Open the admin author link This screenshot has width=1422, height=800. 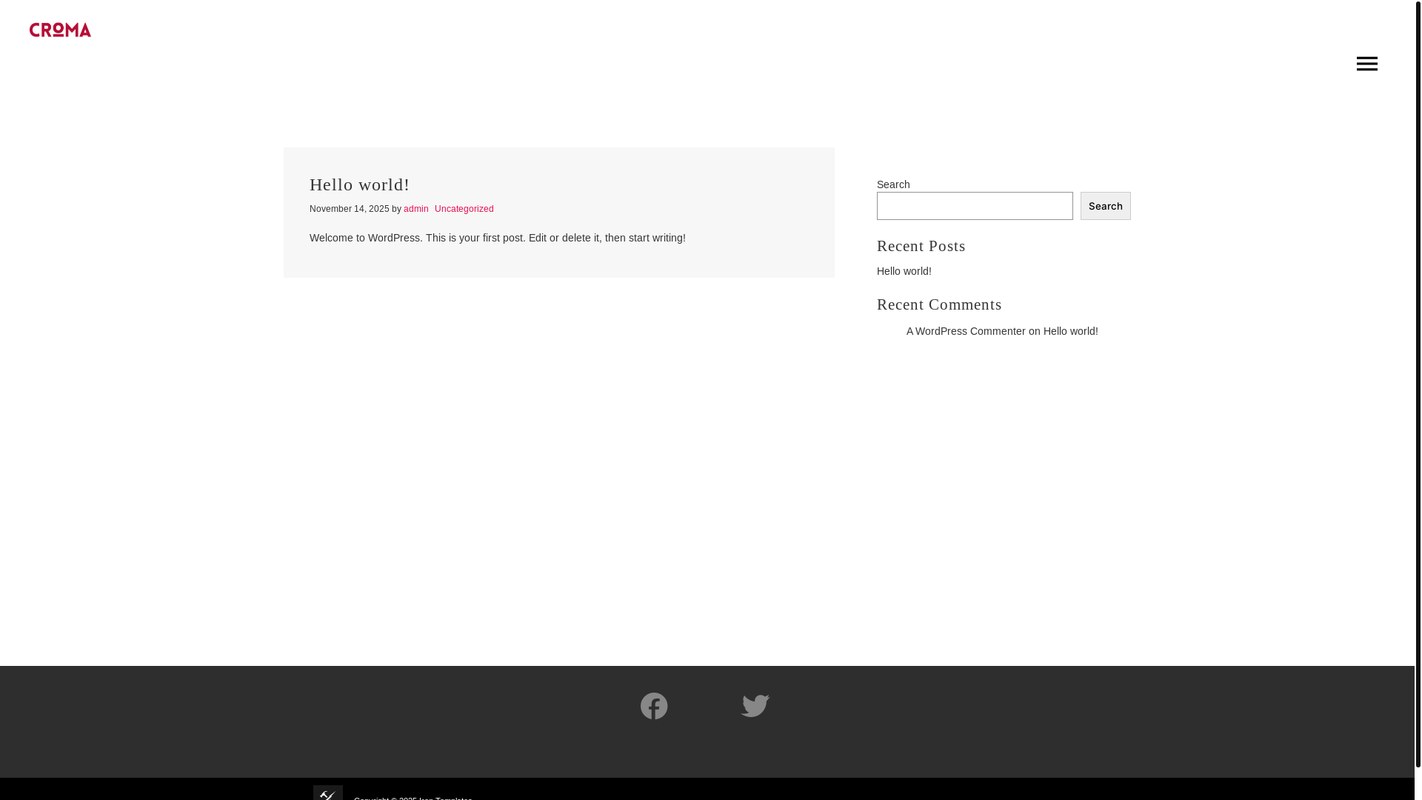coord(415,209)
